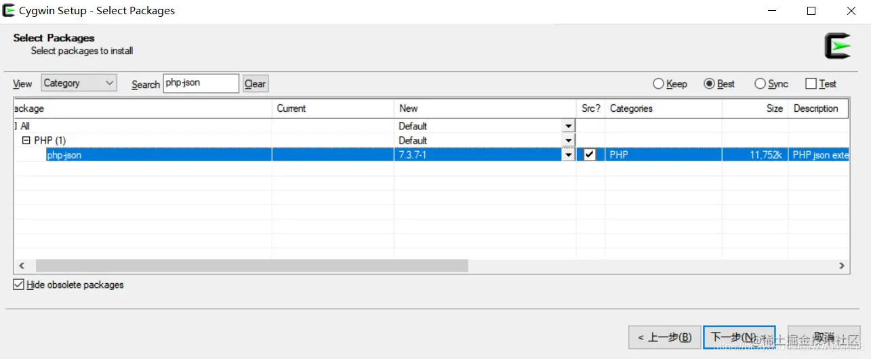Toggle Hide obsolete packages checkbox

(x=18, y=285)
